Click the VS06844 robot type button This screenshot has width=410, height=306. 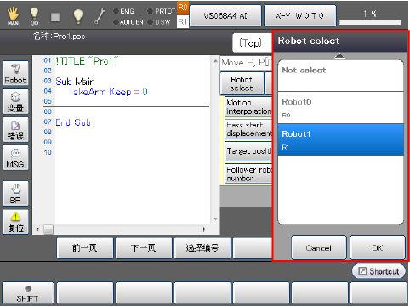[x=225, y=15]
